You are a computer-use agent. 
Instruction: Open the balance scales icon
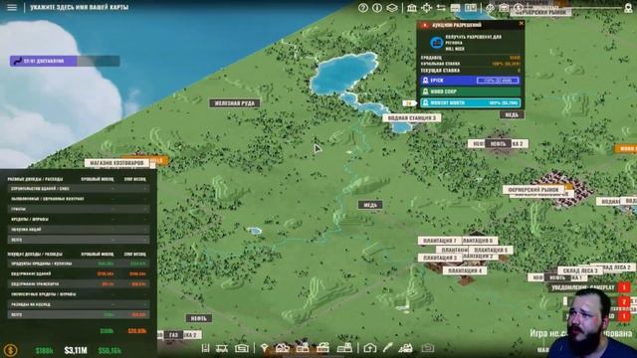pos(490,8)
